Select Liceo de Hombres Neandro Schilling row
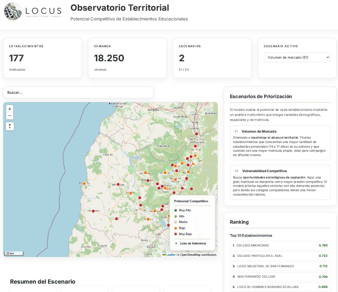 pyautogui.click(x=280, y=287)
